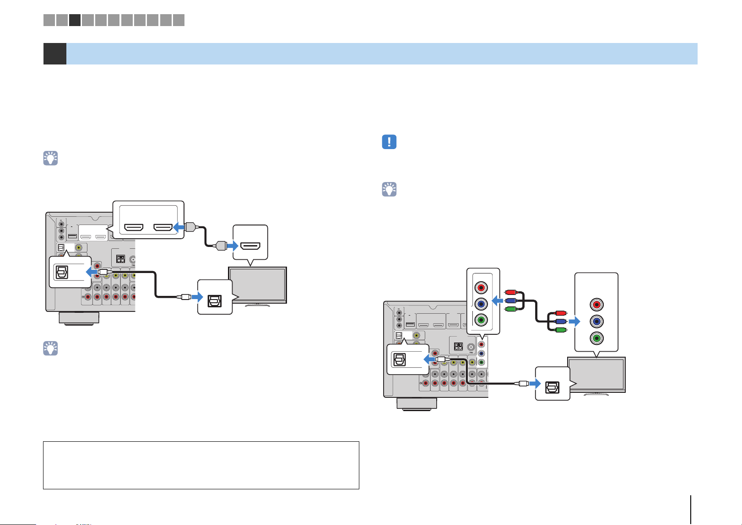Screen dimensions: 742x525
Task: Select the HDMI port in the TV callout
Action: click(x=250, y=246)
